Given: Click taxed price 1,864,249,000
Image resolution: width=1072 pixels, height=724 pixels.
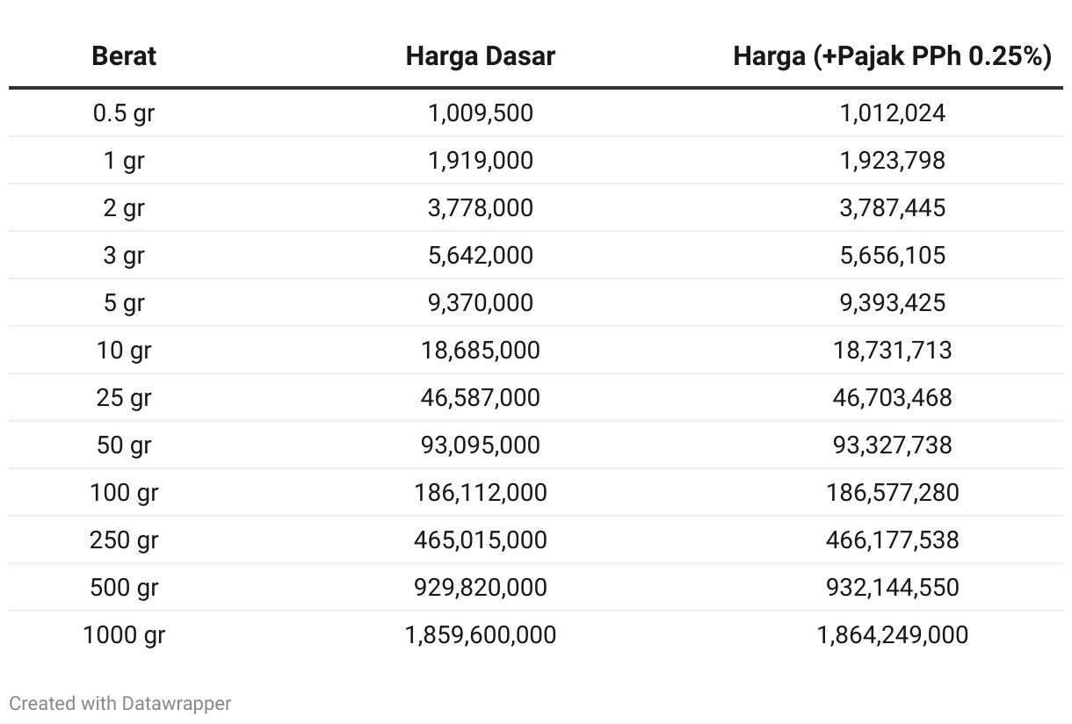Looking at the screenshot, I should pos(893,635).
